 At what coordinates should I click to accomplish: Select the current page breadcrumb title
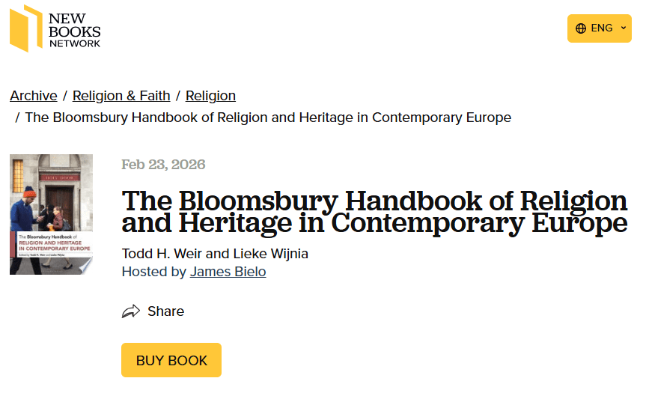268,118
